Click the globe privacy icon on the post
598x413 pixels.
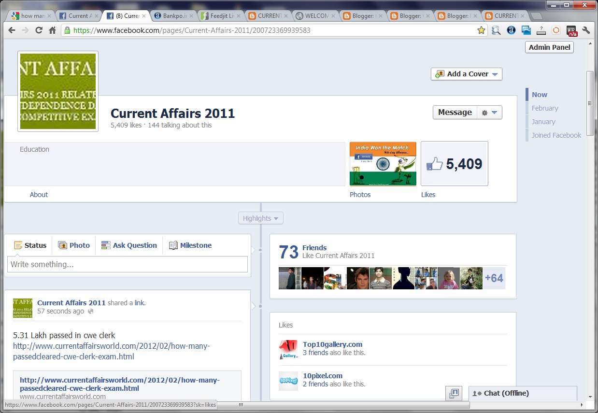point(90,311)
